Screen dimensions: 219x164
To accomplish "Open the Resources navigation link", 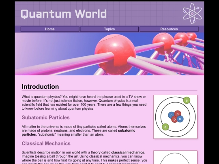I will coord(169,29).
